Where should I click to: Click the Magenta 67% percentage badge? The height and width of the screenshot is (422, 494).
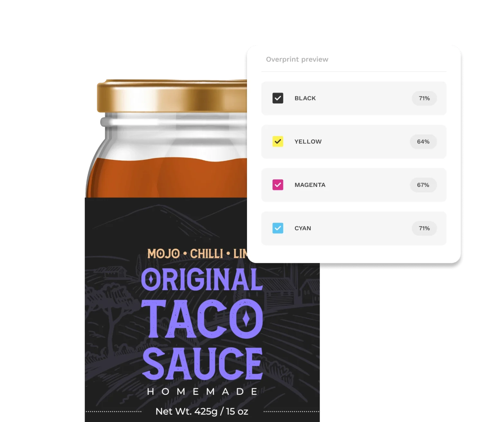[423, 185]
